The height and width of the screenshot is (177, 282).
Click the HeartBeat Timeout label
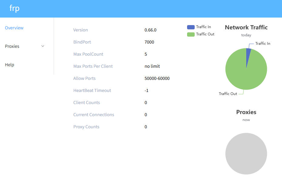tap(92, 90)
